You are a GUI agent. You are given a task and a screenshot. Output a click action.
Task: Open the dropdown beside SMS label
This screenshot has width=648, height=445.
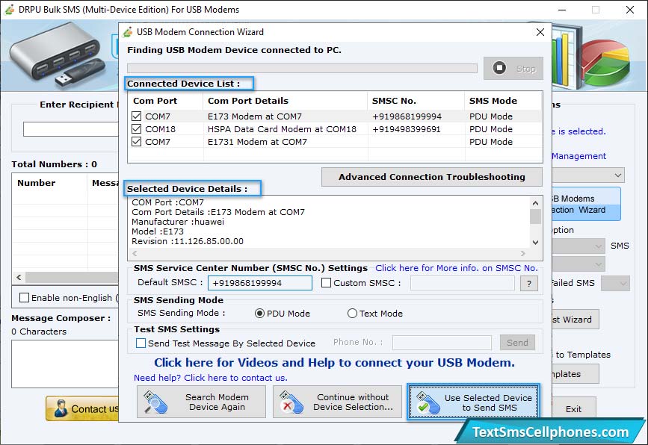coord(578,246)
